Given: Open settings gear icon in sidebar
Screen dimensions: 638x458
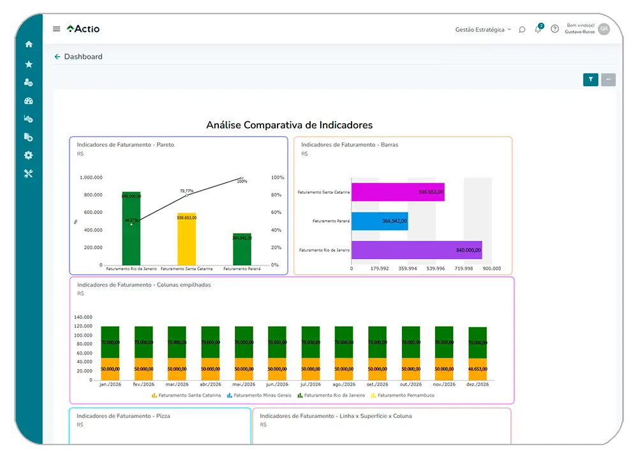Looking at the screenshot, I should 28,156.
